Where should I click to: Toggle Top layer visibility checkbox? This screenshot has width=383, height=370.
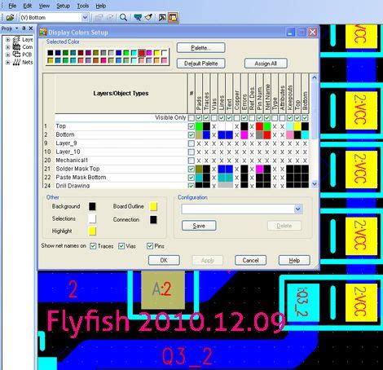click(191, 126)
